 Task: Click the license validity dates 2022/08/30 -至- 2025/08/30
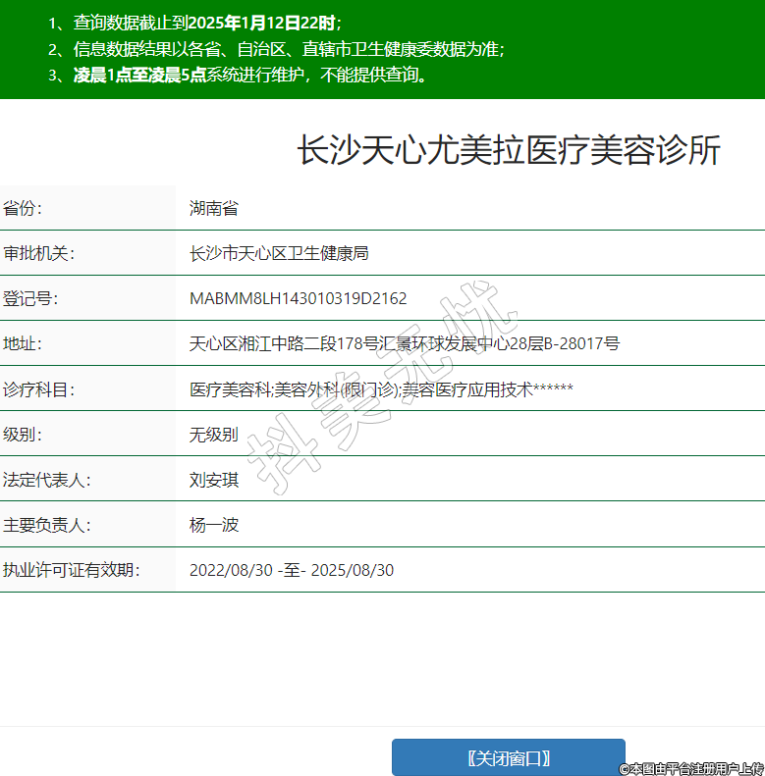click(292, 570)
